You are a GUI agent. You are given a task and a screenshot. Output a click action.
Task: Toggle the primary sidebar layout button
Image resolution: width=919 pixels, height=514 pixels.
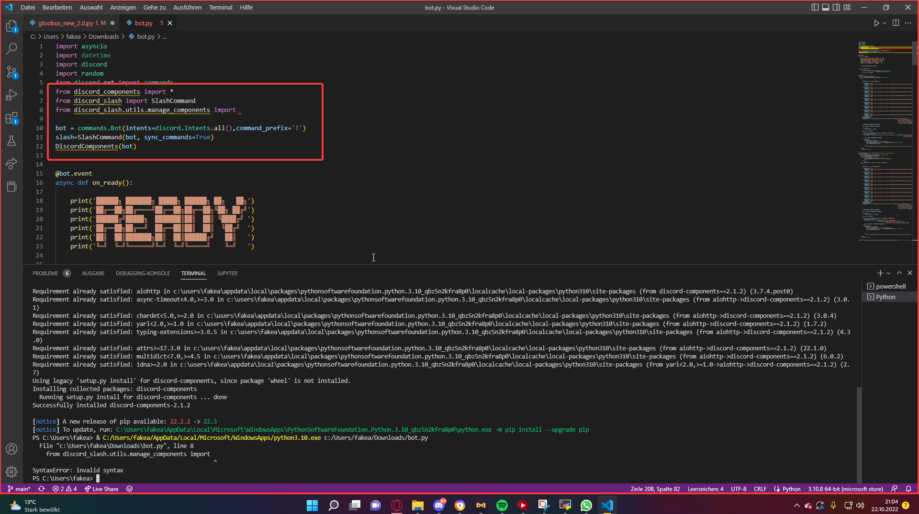coord(815,7)
